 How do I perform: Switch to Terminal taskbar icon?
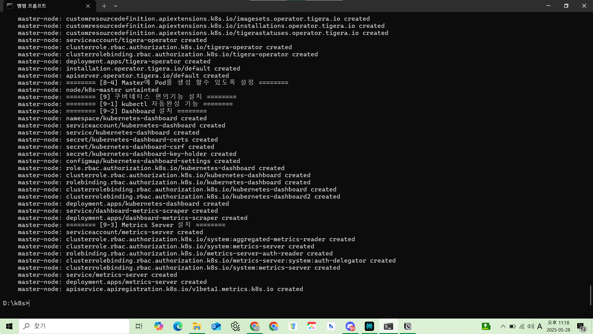pos(388,326)
